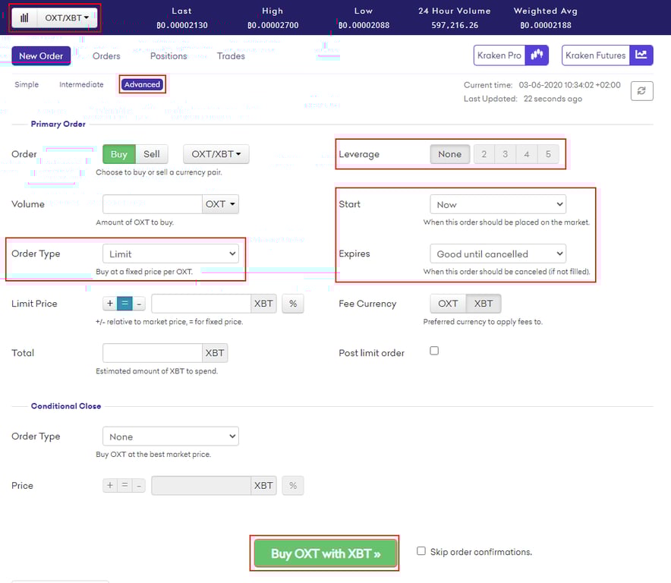Set leverage to 3
The width and height of the screenshot is (671, 583).
(505, 154)
